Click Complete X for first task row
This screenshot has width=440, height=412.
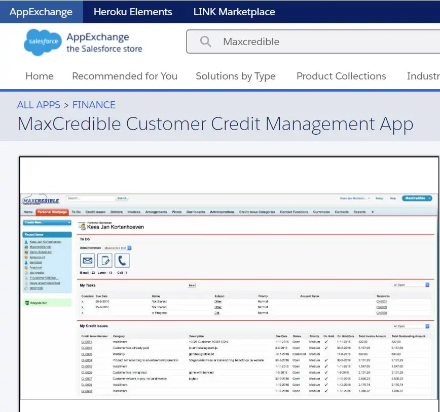pyautogui.click(x=83, y=301)
